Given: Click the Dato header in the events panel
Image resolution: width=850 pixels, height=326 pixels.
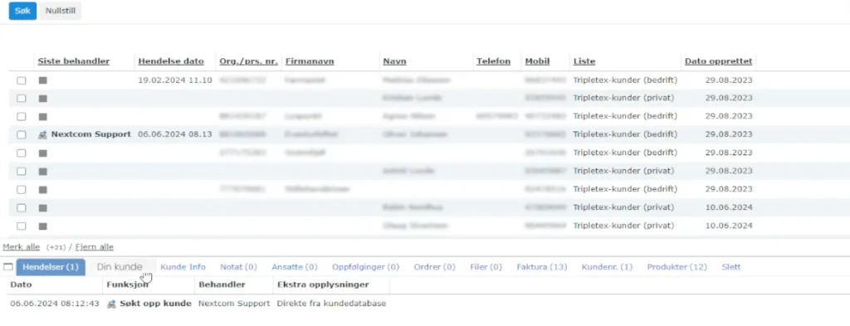Looking at the screenshot, I should click(21, 285).
